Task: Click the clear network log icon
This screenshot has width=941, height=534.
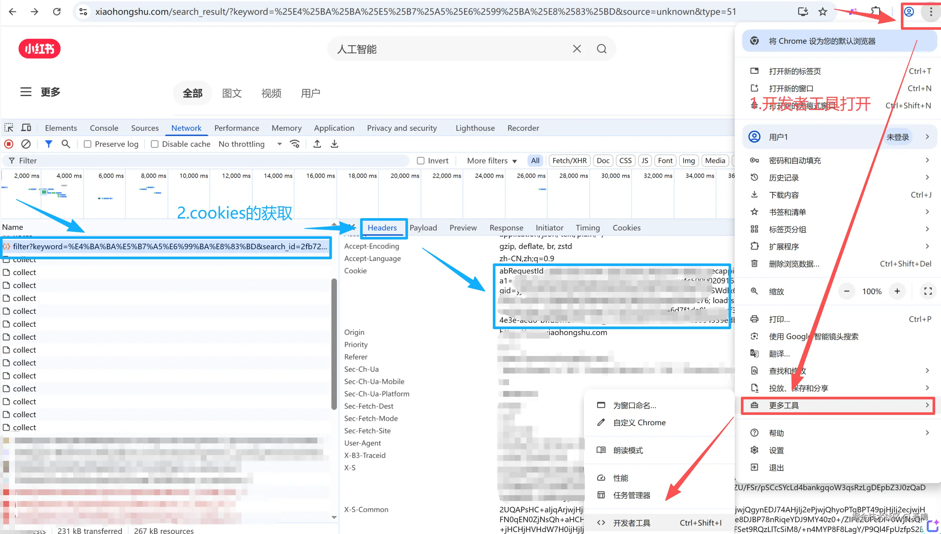Action: click(26, 144)
